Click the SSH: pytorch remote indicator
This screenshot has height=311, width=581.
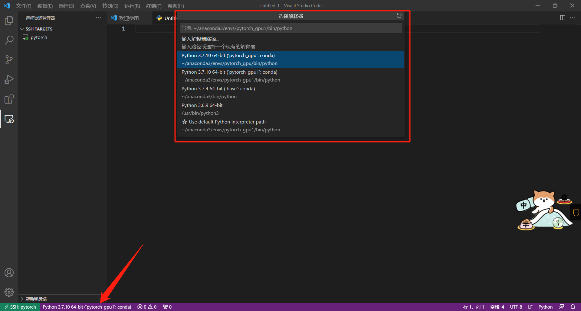[x=20, y=307]
